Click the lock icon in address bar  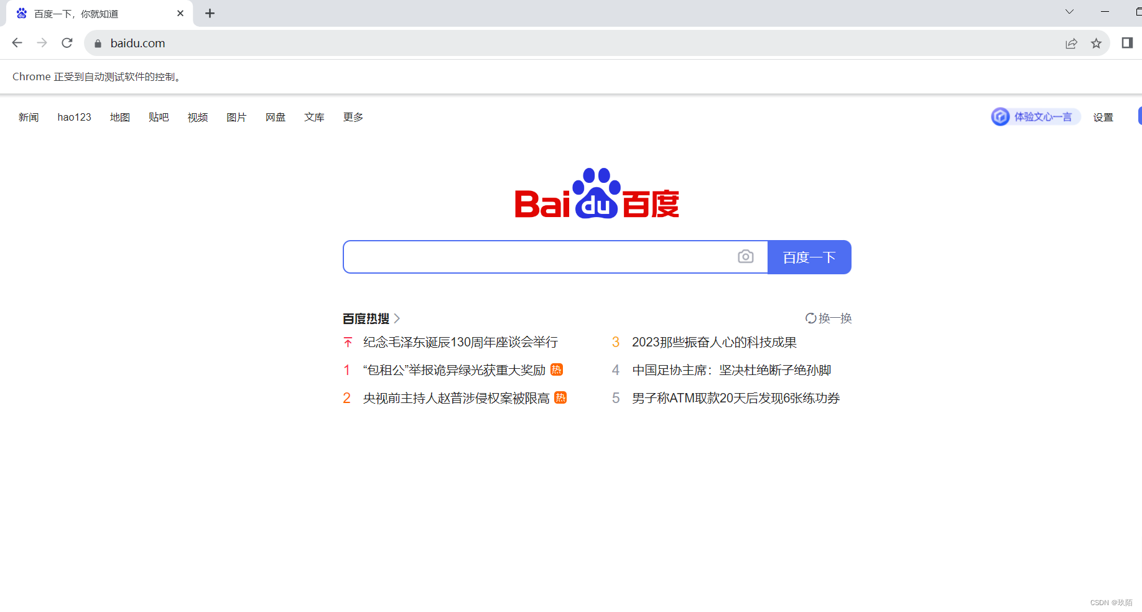pyautogui.click(x=98, y=44)
